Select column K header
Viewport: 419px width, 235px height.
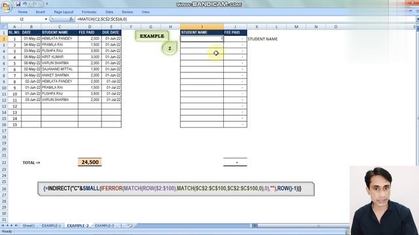tap(257, 27)
